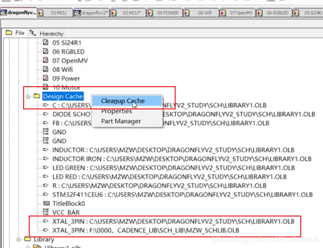
Task: Collapse the Library folder node
Action: (19, 239)
